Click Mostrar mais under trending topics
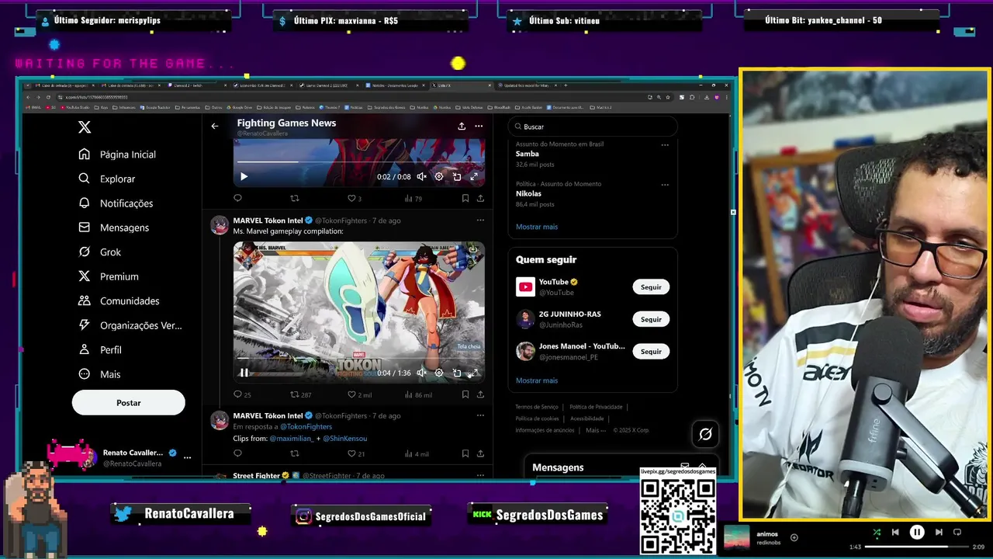The image size is (993, 559). click(x=537, y=227)
